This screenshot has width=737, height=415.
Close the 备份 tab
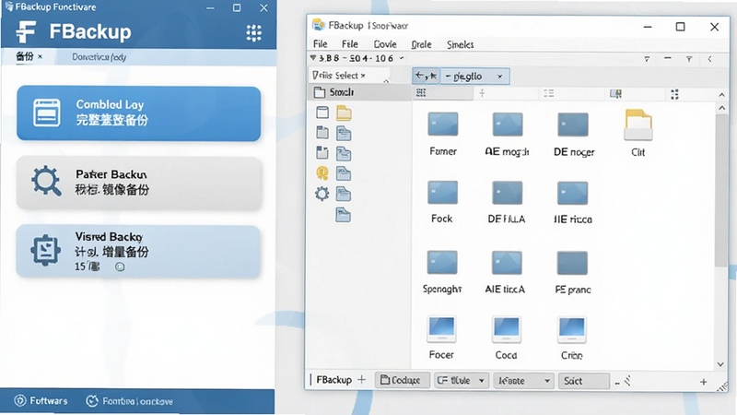[x=40, y=57]
